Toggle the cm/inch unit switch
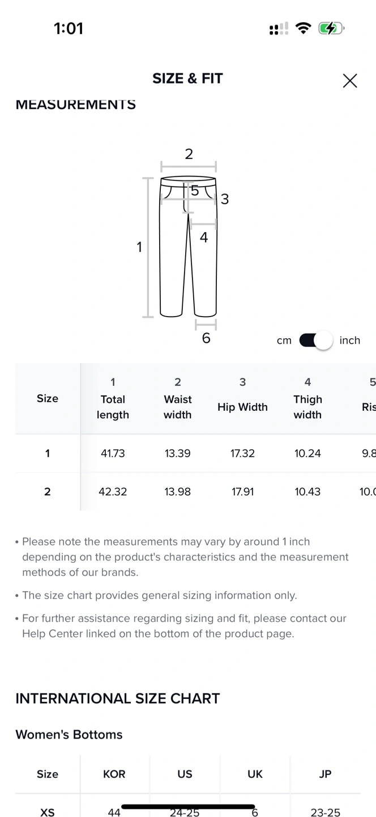This screenshot has width=376, height=817. (316, 340)
